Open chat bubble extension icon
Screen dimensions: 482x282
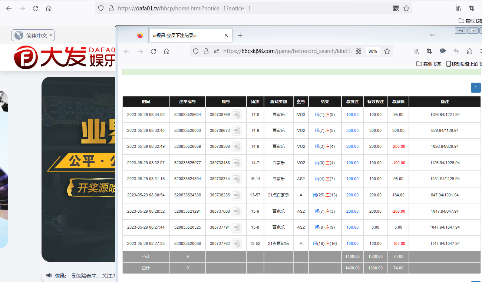point(443,51)
